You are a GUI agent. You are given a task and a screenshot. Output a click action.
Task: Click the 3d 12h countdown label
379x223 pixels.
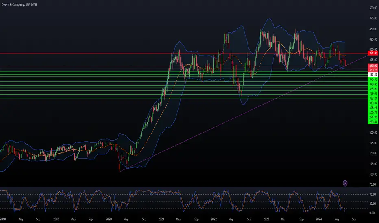(373, 70)
